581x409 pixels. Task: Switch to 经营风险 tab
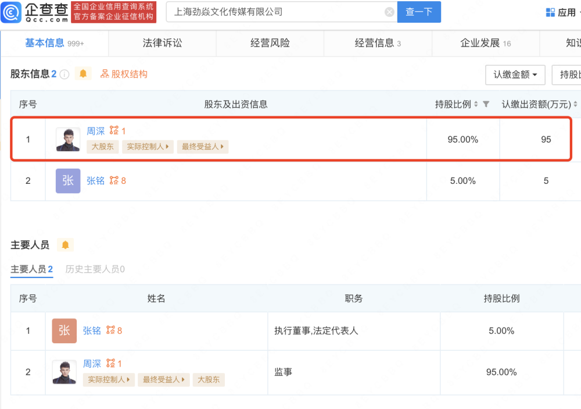click(270, 43)
